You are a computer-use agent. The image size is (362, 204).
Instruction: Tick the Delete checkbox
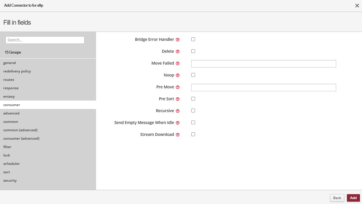(193, 51)
